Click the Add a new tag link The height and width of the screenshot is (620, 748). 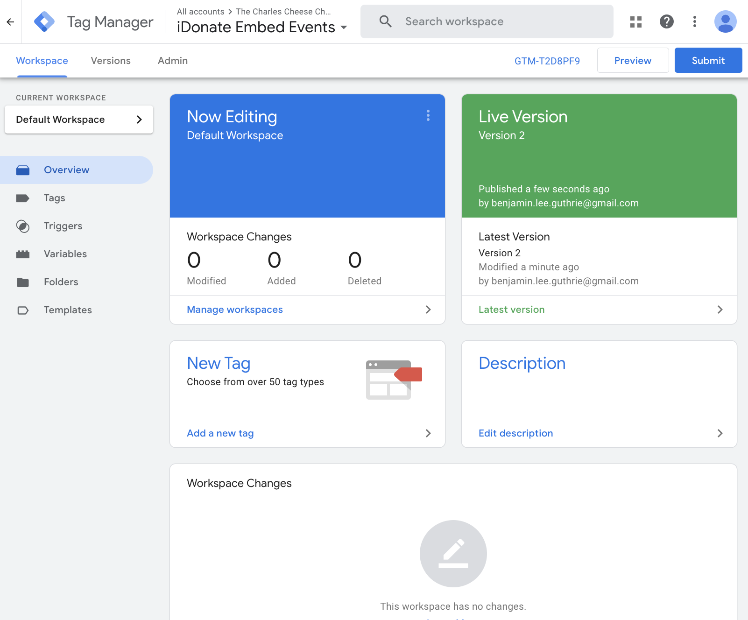coord(220,433)
